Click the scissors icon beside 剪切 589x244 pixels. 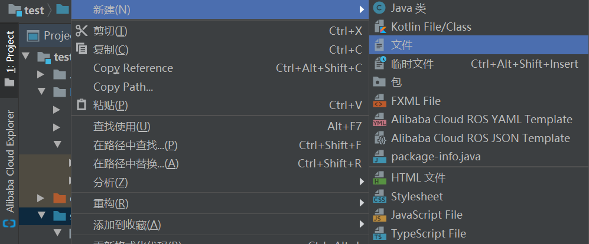(x=82, y=31)
